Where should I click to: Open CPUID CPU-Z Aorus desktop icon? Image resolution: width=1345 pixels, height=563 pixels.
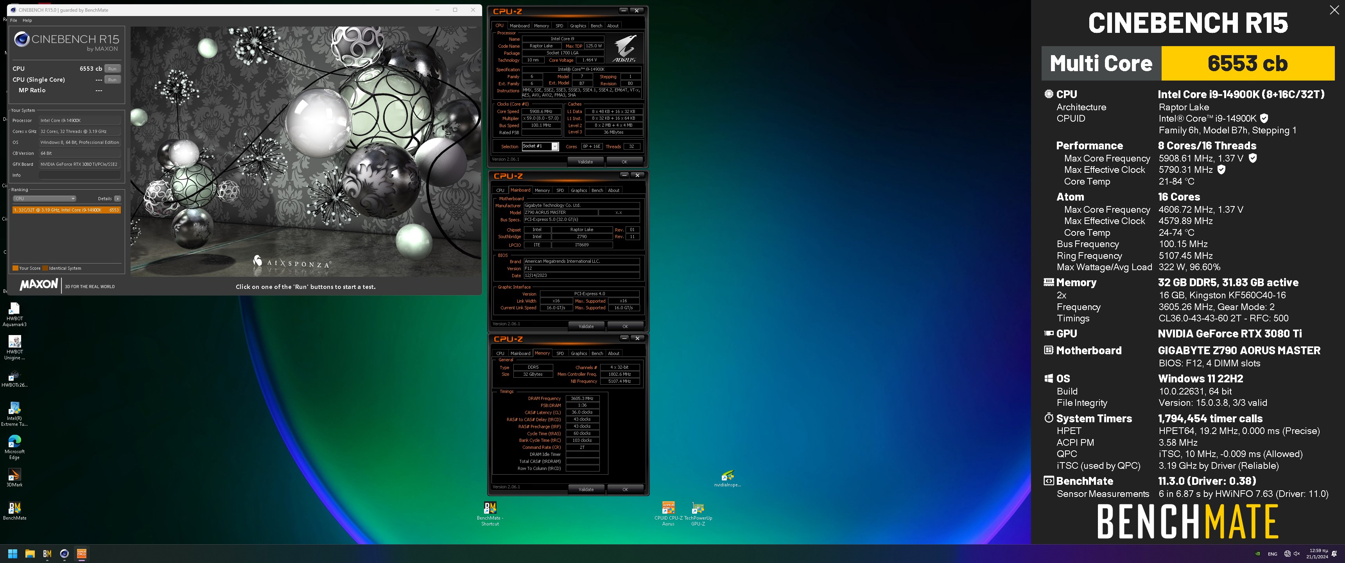(668, 514)
